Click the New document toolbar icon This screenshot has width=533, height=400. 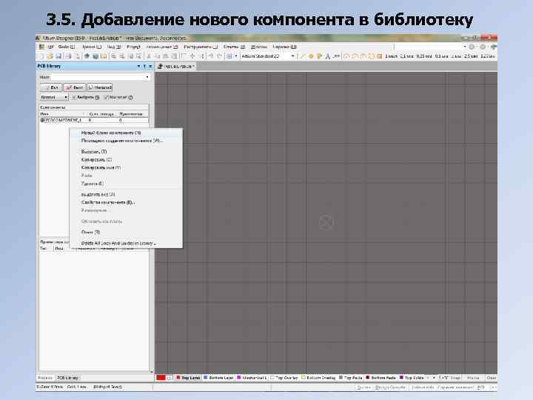[41, 56]
